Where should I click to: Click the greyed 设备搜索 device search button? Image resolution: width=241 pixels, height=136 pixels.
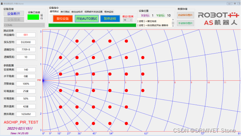14,19
